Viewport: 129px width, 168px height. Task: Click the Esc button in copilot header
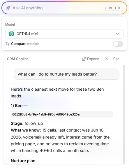[x=116, y=59]
